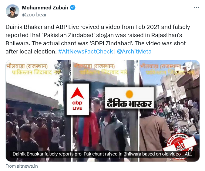Click the orange sun in Dainik Bhaskar logo
The width and height of the screenshot is (205, 171).
point(129,94)
